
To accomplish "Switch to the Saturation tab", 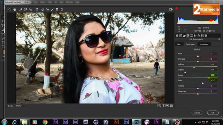I will pos(190,44).
